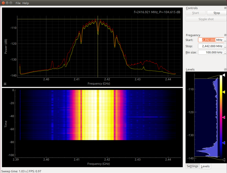Open the Help menu
This screenshot has width=227, height=173.
coord(25,3)
